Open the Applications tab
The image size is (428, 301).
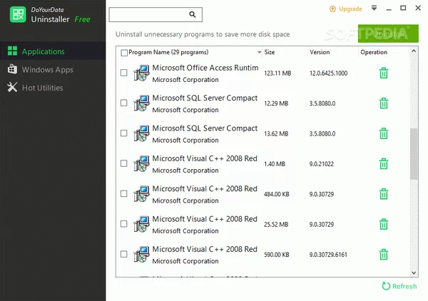tap(53, 51)
